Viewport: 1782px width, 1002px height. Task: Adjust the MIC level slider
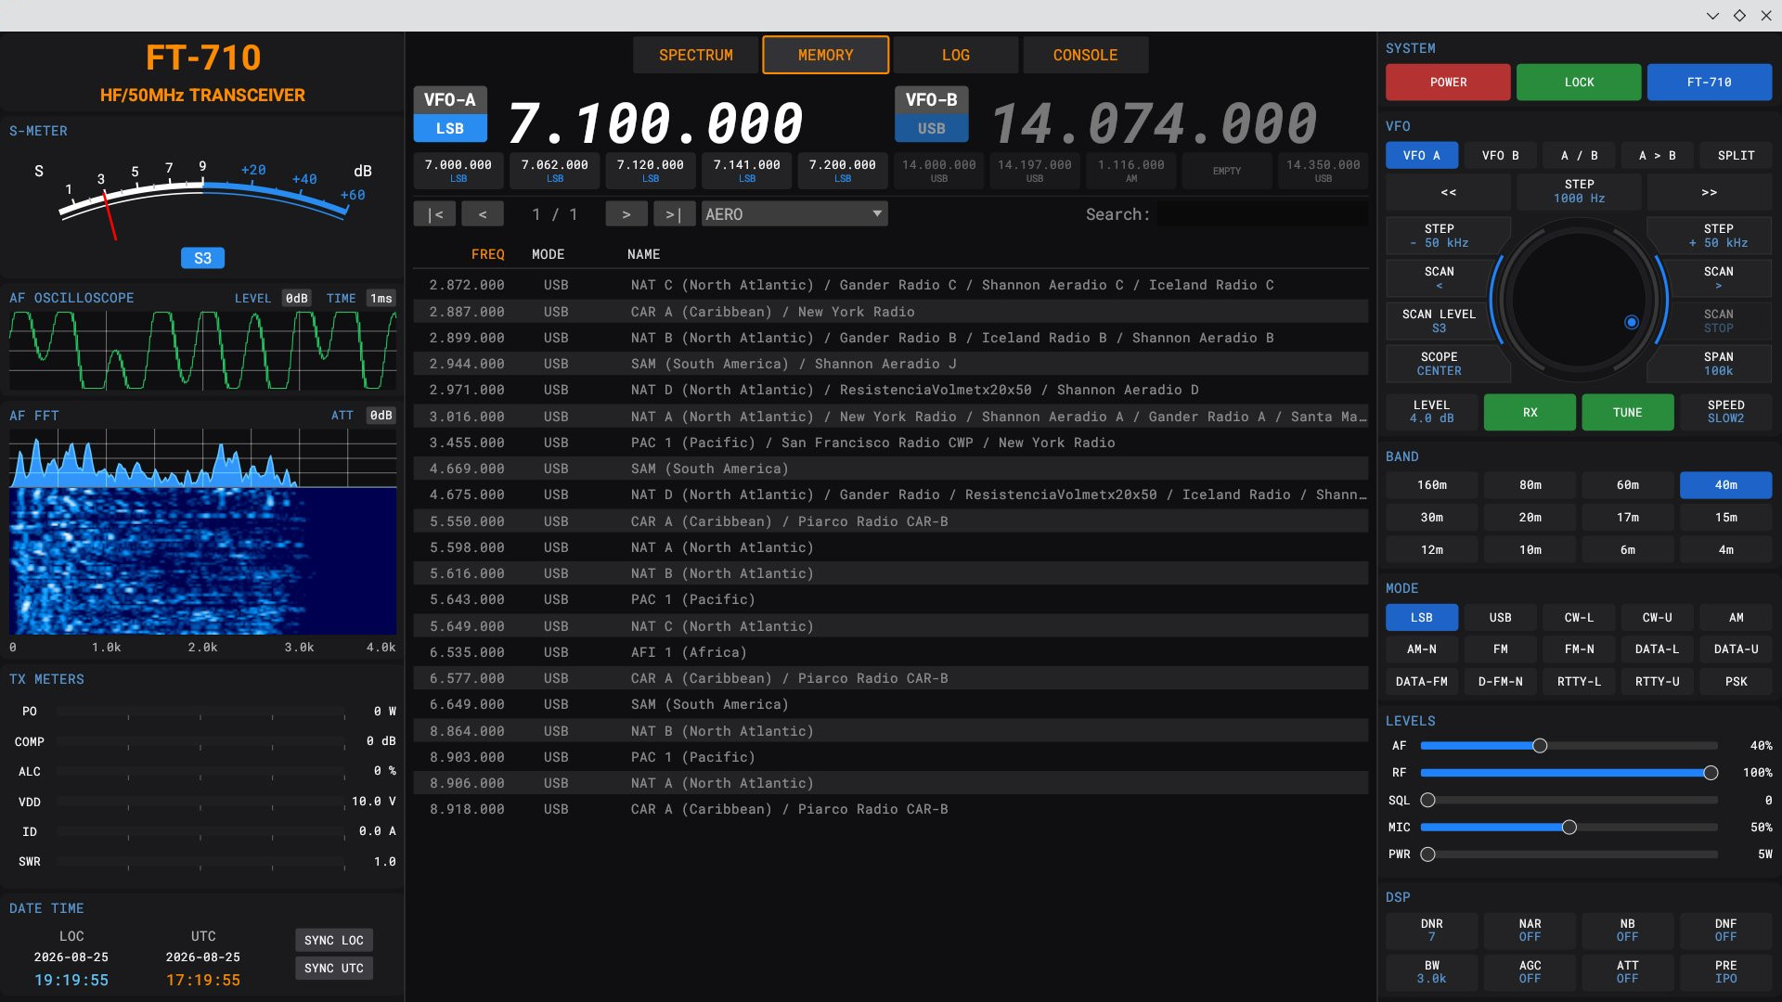[1569, 828]
